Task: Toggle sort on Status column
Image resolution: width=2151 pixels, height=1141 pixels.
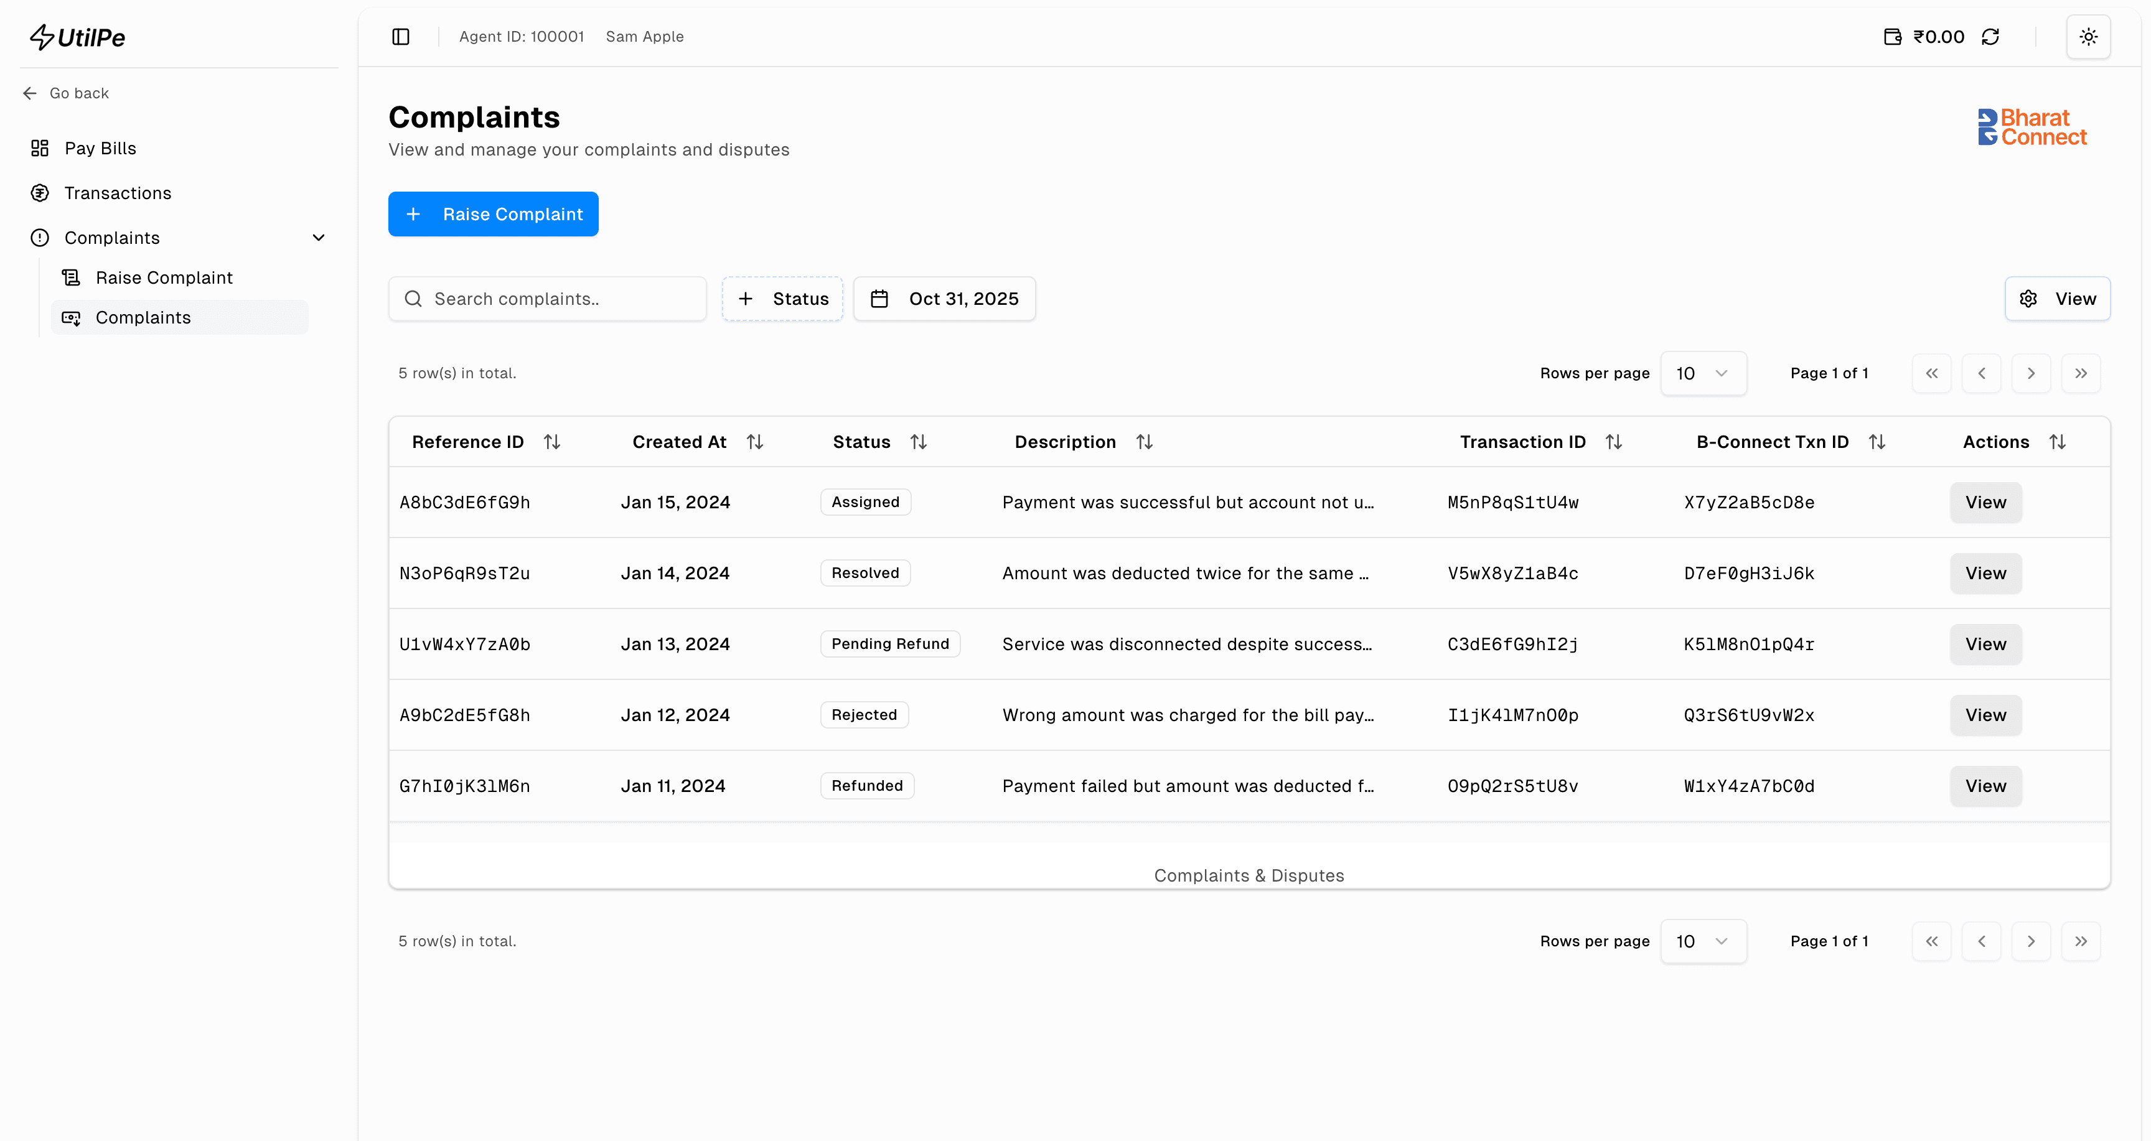Action: tap(919, 442)
